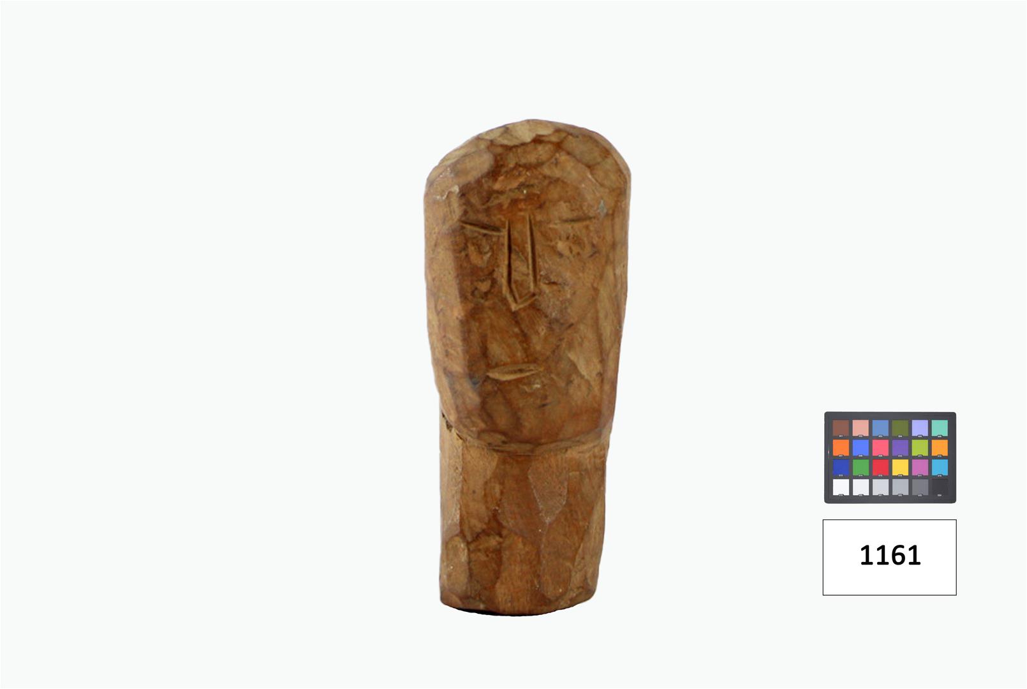
Task: Select the salmon pink color patch
Action: pos(861,428)
